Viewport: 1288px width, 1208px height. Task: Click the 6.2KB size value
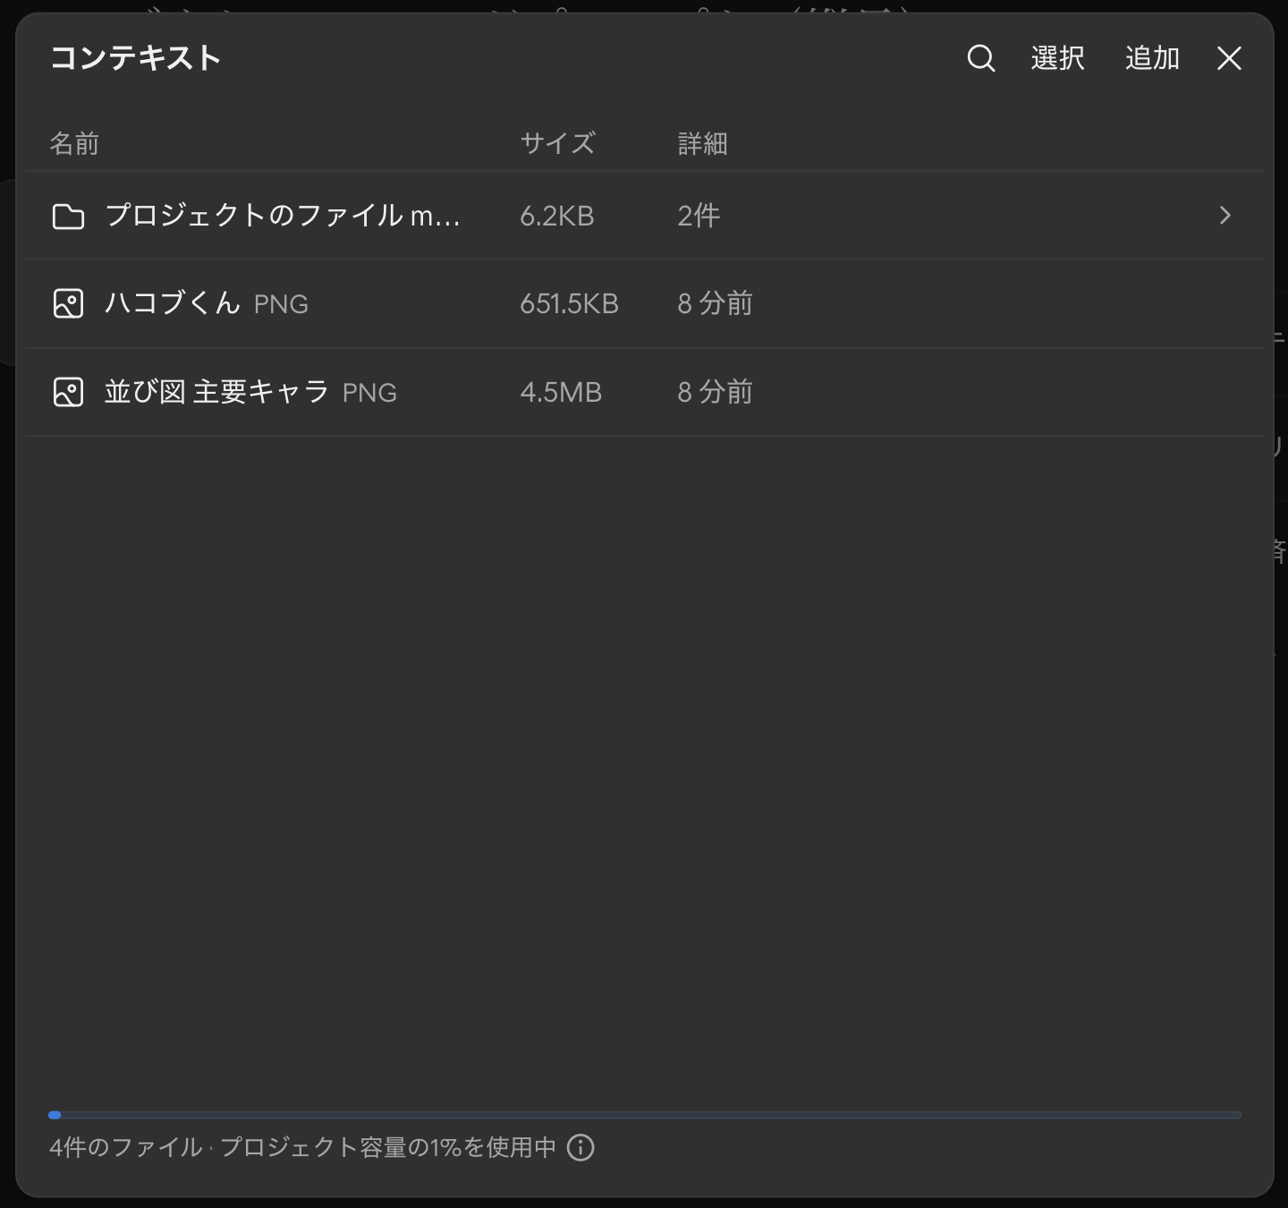coord(557,216)
